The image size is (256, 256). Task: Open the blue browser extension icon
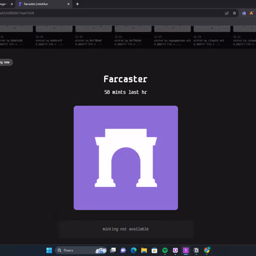244,13
